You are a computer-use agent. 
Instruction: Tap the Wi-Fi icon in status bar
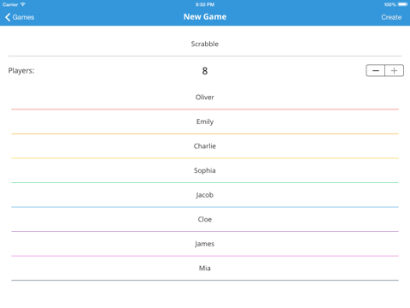pos(23,4)
